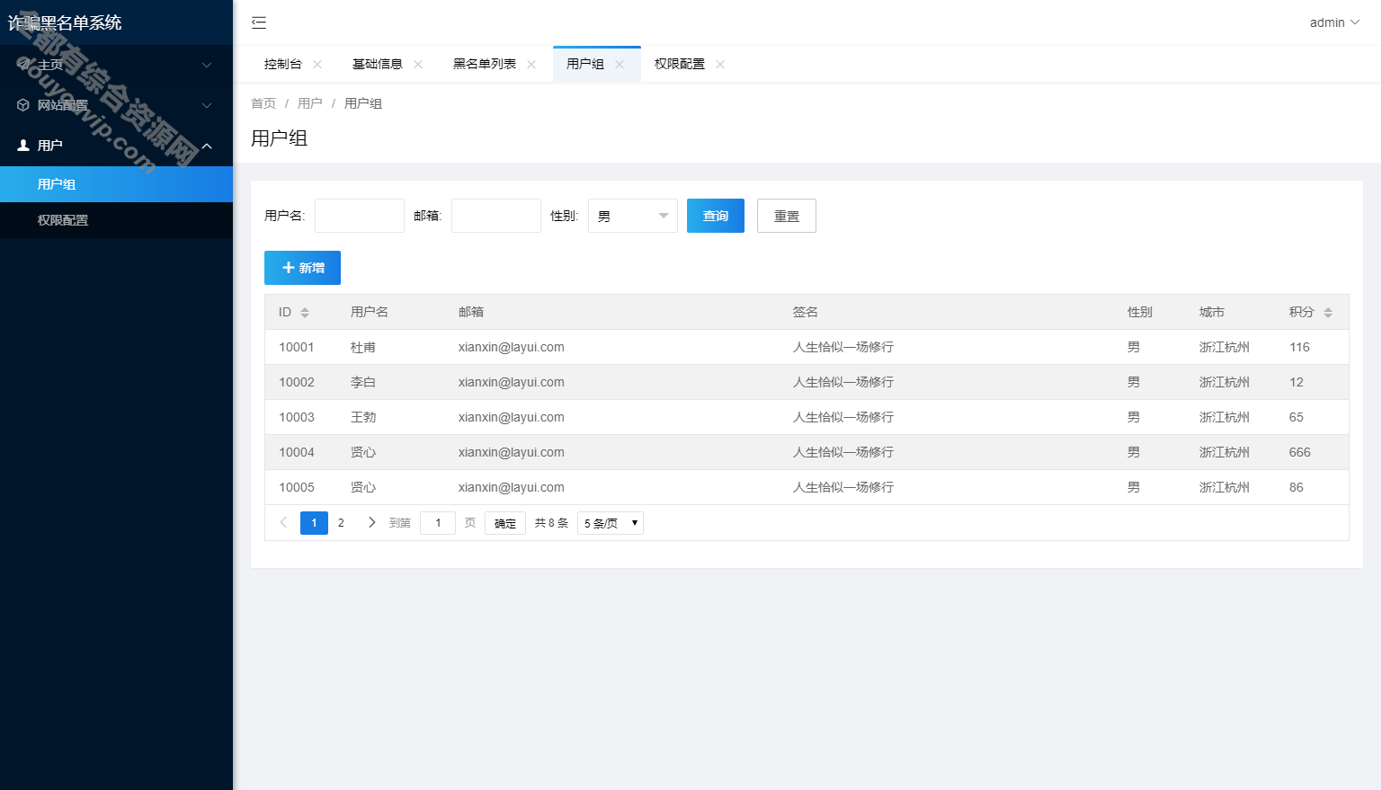Viewport: 1382px width, 790px height.
Task: Click the 城市 column header
Action: 1212,312
